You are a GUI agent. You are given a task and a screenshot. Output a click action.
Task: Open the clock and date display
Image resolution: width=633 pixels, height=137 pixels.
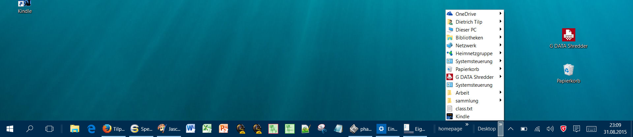tap(615, 129)
